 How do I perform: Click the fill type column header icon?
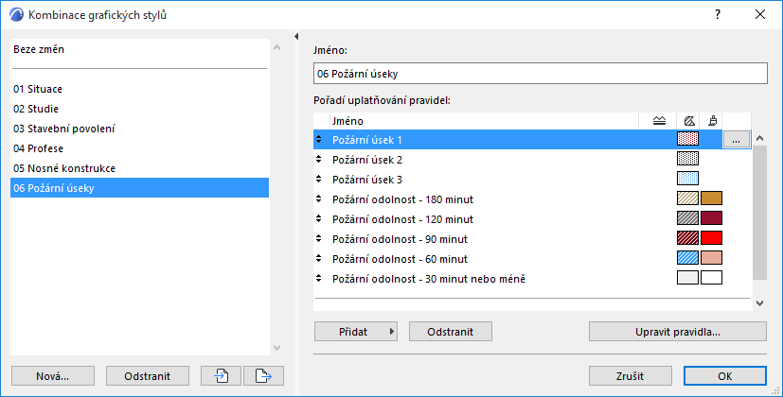coord(688,120)
